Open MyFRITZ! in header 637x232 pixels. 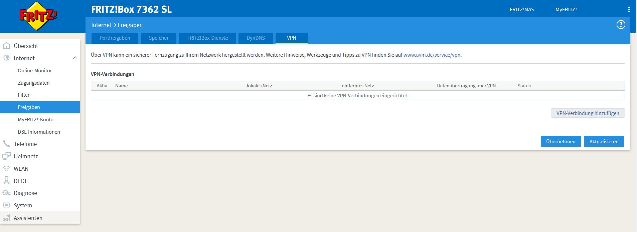566,10
